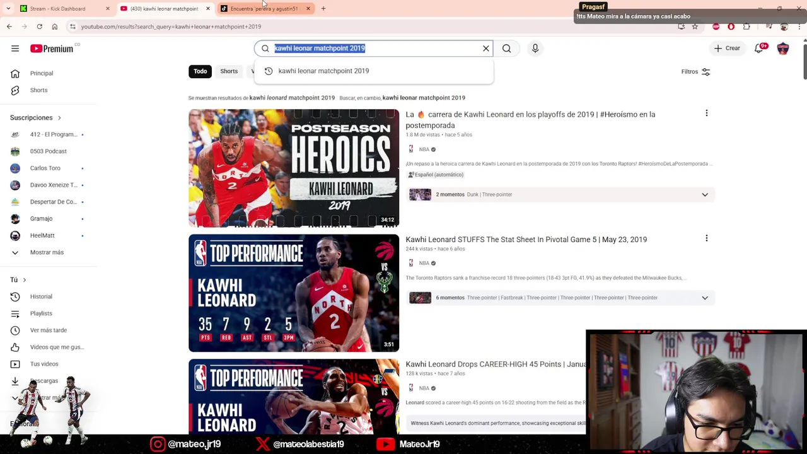Click the browser address bar URL

pyautogui.click(x=171, y=26)
